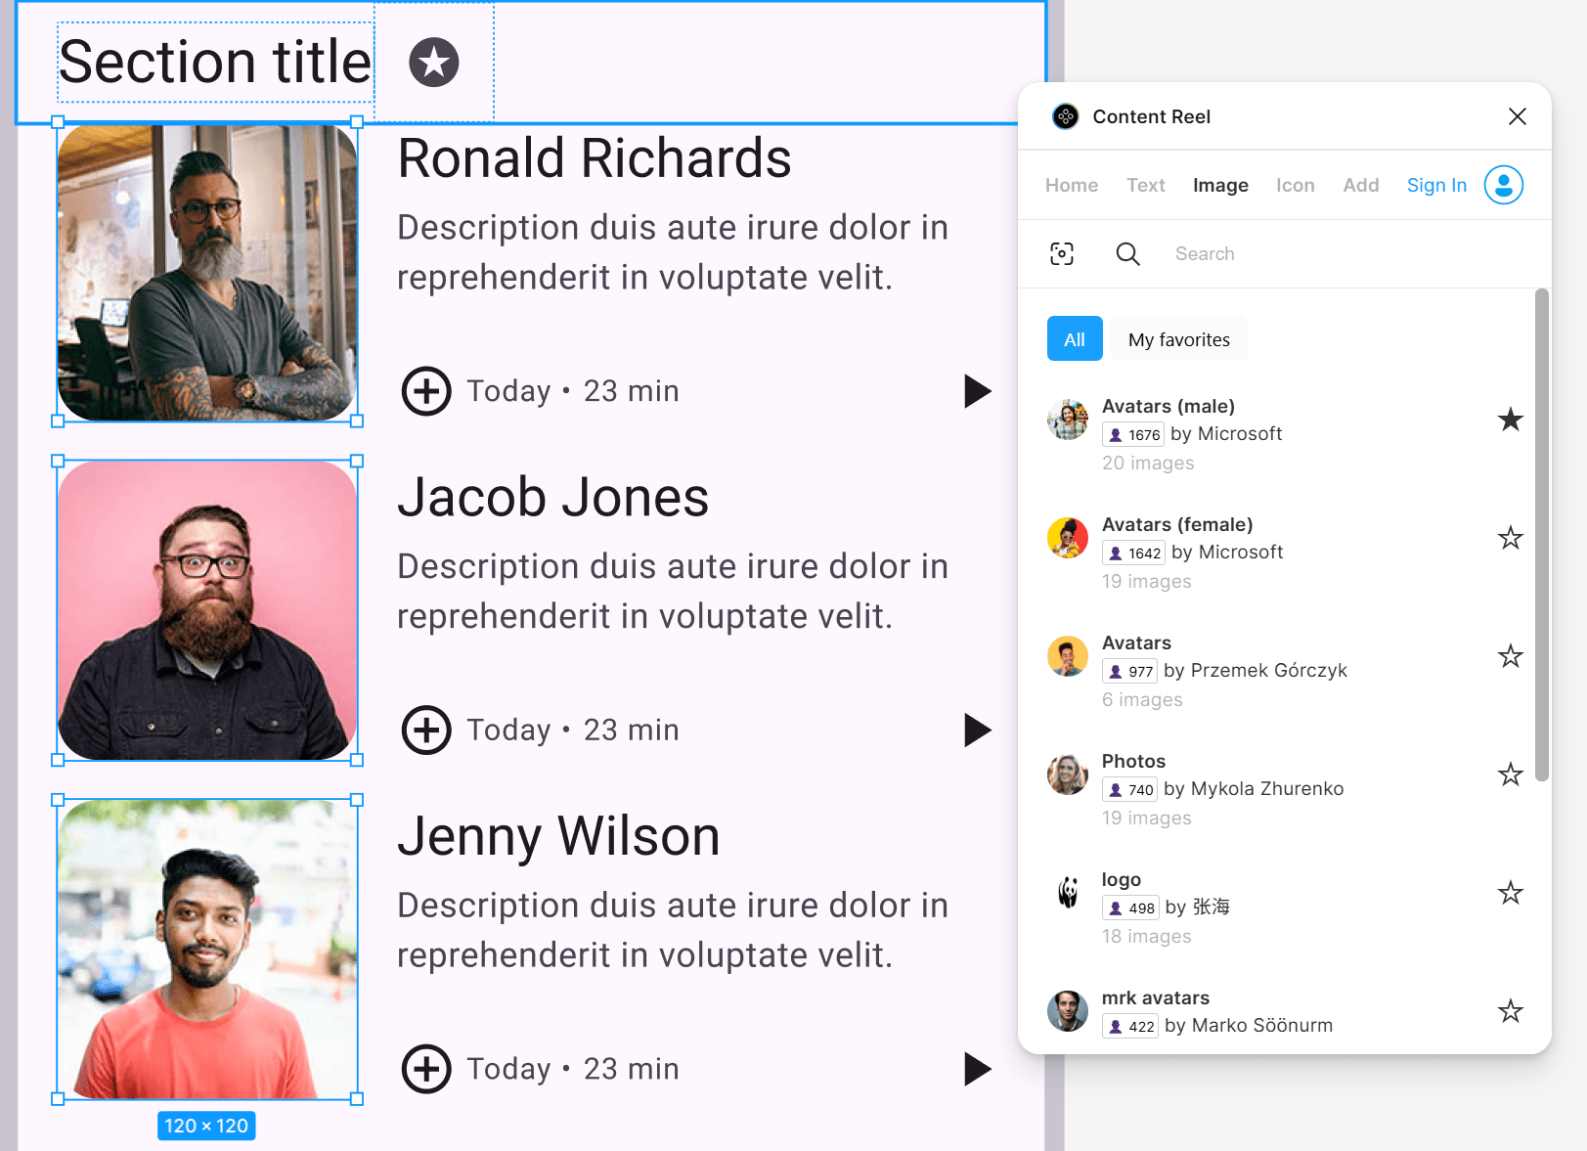Click the Content Reel plugin logo
Screen dimensions: 1587x1151
1065,116
